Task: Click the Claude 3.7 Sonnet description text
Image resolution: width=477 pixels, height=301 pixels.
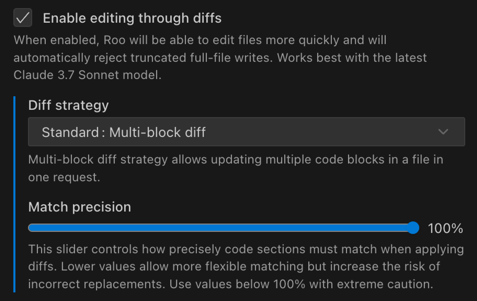Action: click(209, 57)
